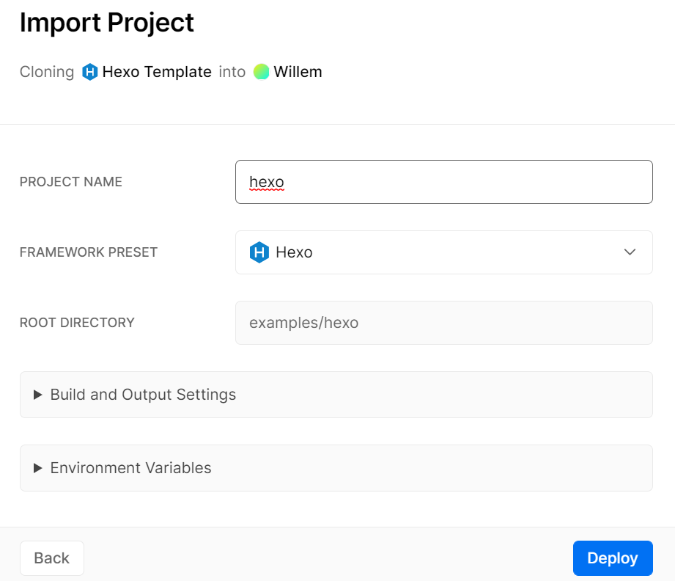Click the chevron arrow in Framework Preset
The width and height of the screenshot is (675, 581).
(630, 252)
